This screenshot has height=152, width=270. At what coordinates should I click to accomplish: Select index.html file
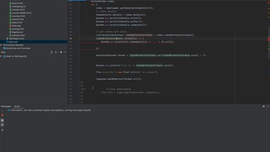coord(17,22)
